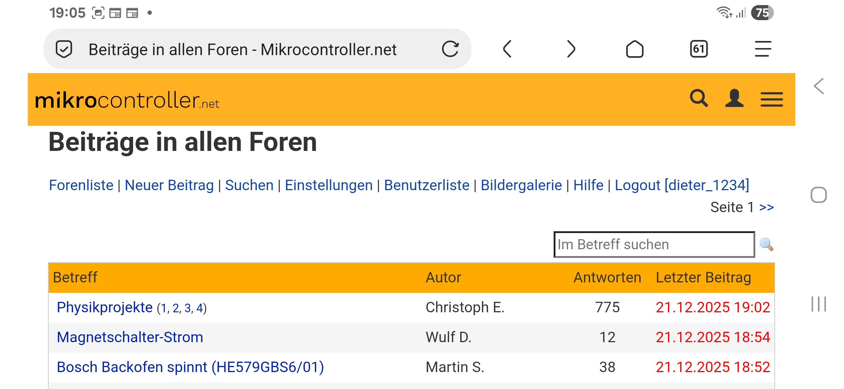Go to next page via >> link
The image size is (844, 389).
pyautogui.click(x=766, y=207)
